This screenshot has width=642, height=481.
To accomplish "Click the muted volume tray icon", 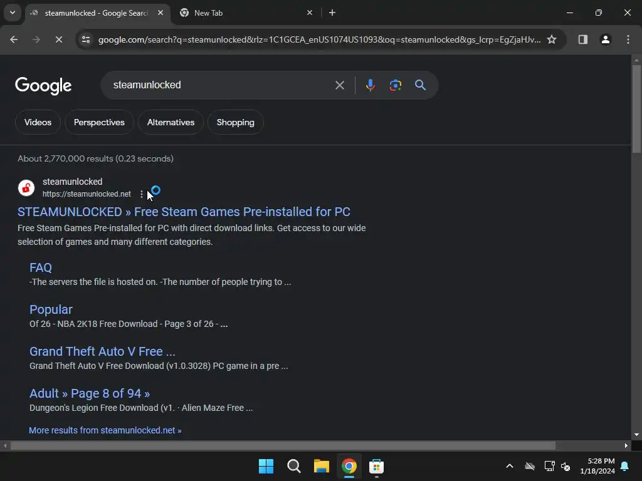I will (x=566, y=466).
